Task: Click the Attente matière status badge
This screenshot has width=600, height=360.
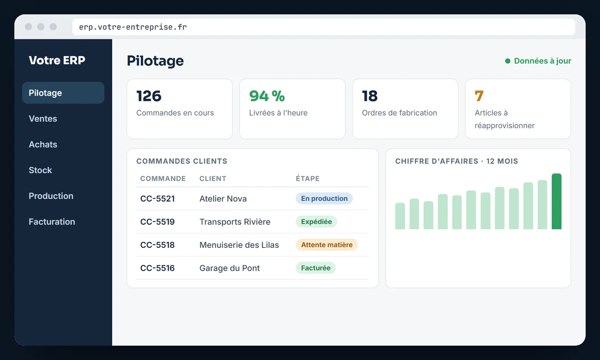Action: (x=327, y=245)
